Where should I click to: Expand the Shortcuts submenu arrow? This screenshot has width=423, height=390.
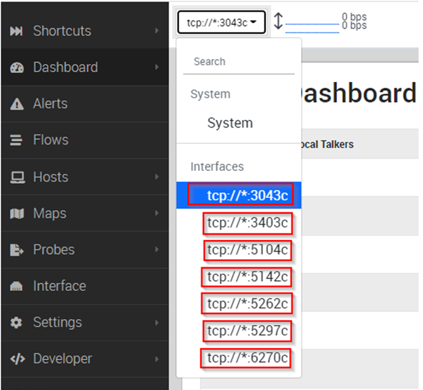157,31
